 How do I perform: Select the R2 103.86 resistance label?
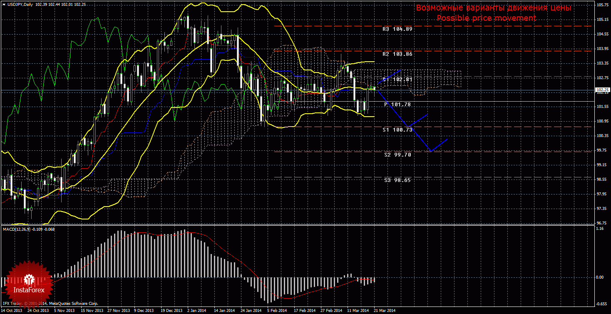tap(397, 54)
